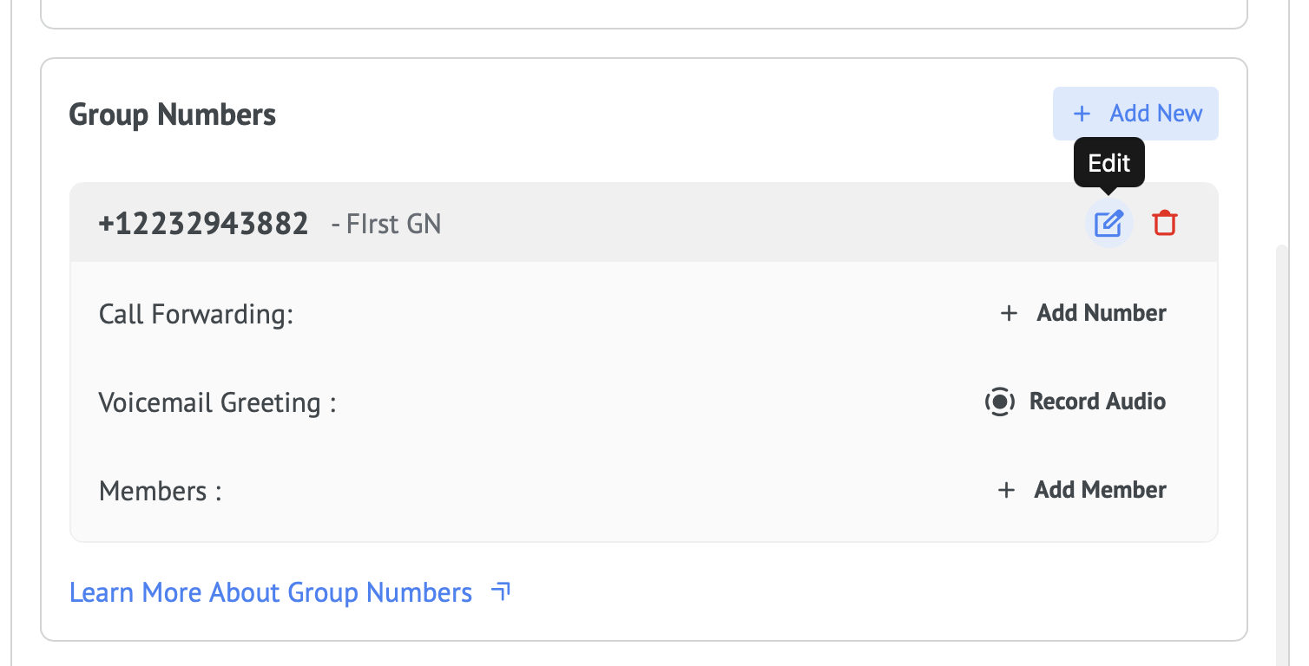Image resolution: width=1309 pixels, height=666 pixels.
Task: Click the Group Numbers heading
Action: pyautogui.click(x=172, y=114)
